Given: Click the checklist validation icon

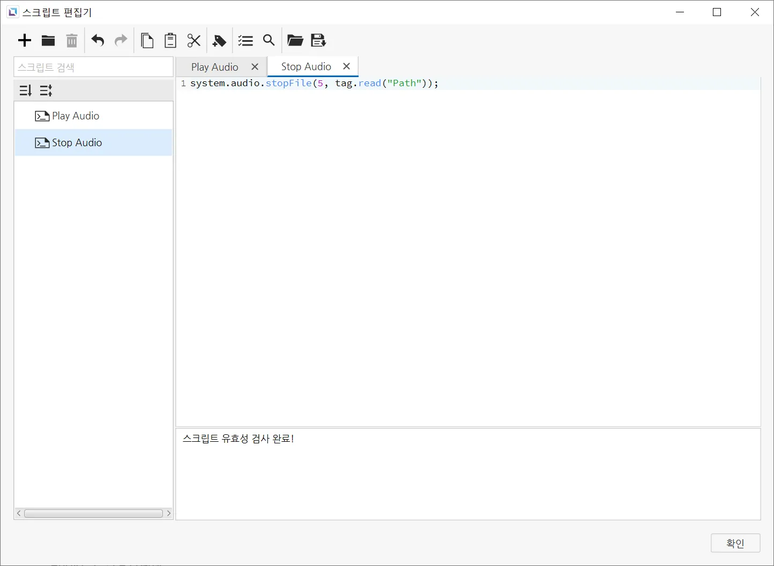Looking at the screenshot, I should [x=245, y=41].
